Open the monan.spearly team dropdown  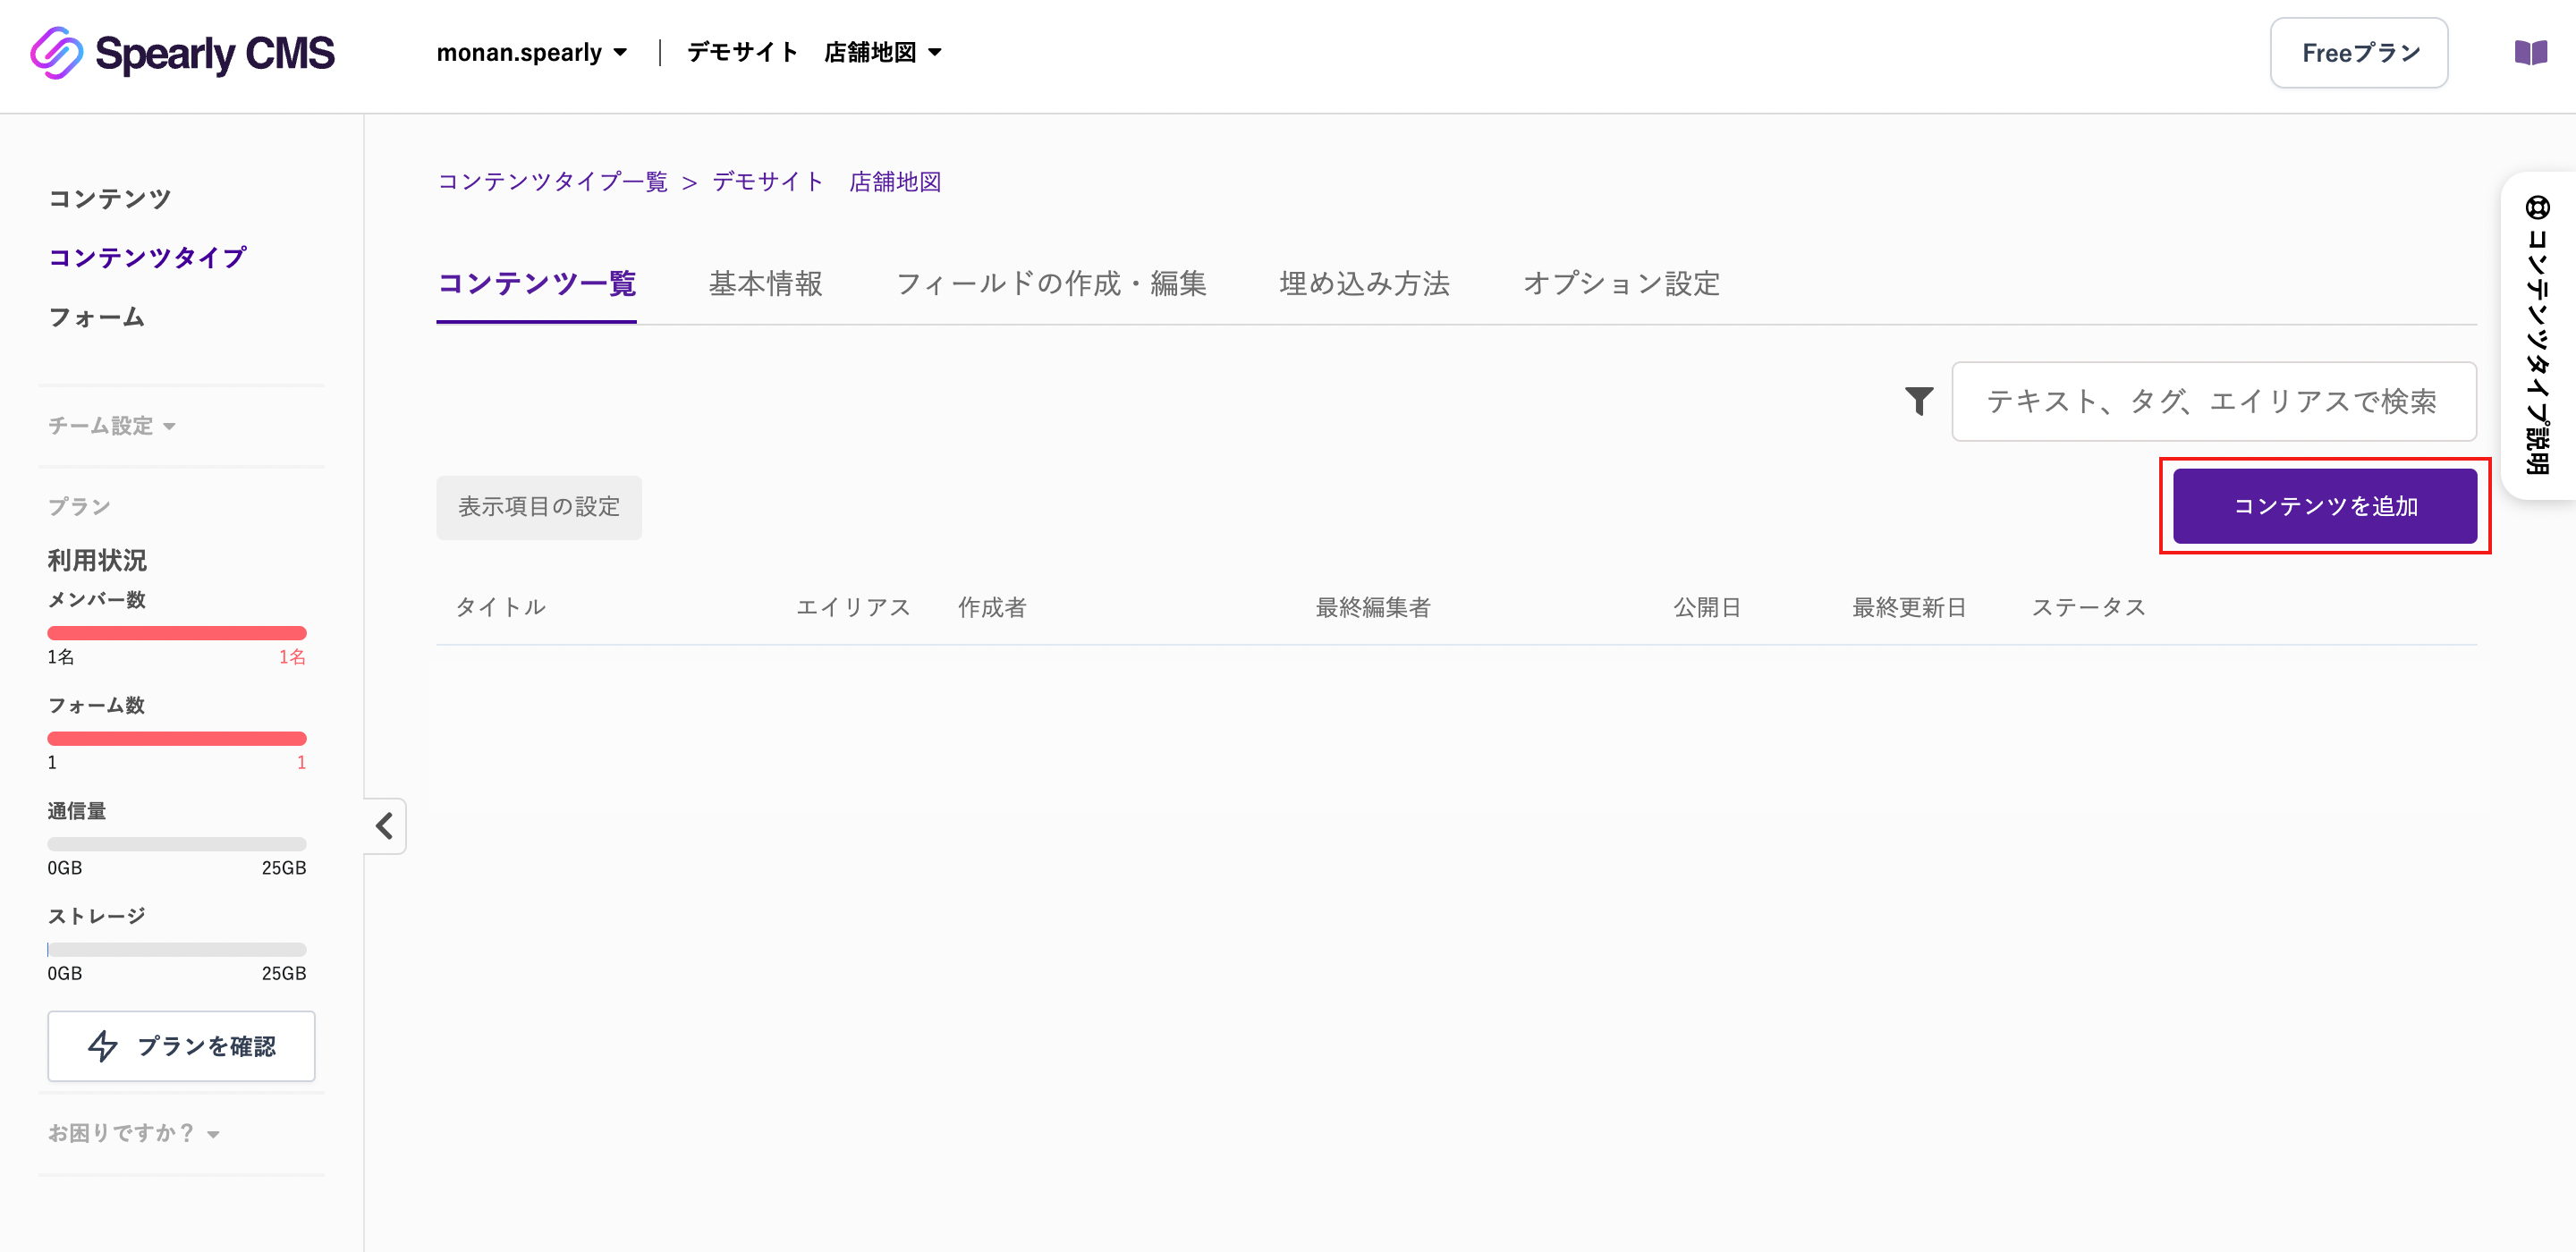pyautogui.click(x=532, y=52)
